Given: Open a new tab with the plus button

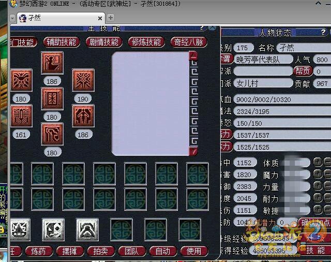Looking at the screenshot, I should (x=111, y=18).
